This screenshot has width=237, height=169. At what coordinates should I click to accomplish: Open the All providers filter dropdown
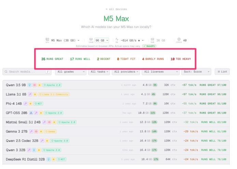pyautogui.click(x=126, y=71)
